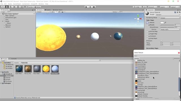
Task: Select the combined Transform tool
Action: click(x=22, y=7)
